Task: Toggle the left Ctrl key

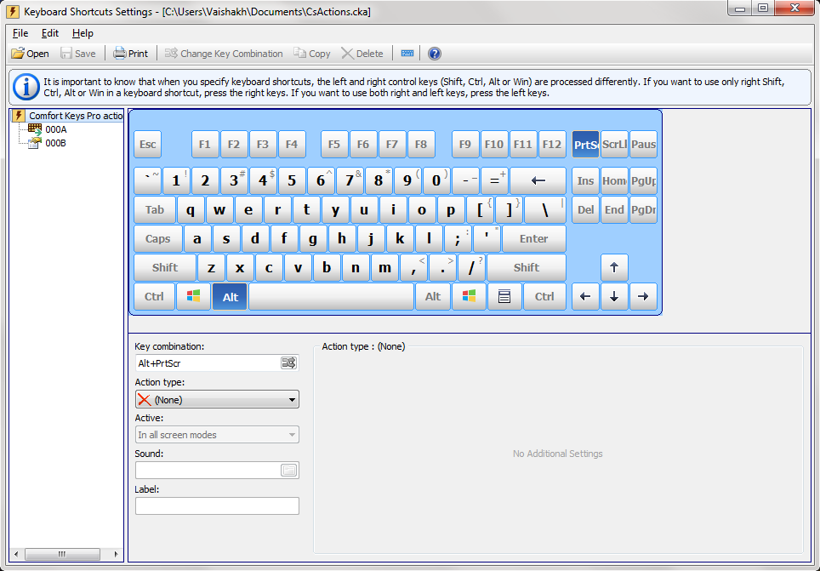Action: 154,297
